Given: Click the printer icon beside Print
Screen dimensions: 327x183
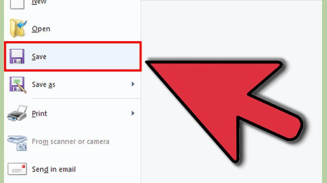Looking at the screenshot, I should pyautogui.click(x=17, y=113).
